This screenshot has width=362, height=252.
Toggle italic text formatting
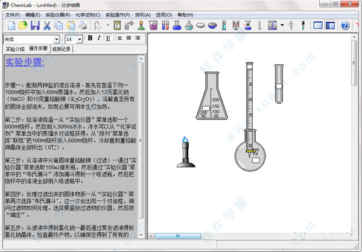click(x=99, y=38)
